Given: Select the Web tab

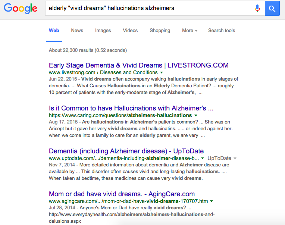Looking at the screenshot, I should (x=54, y=31).
